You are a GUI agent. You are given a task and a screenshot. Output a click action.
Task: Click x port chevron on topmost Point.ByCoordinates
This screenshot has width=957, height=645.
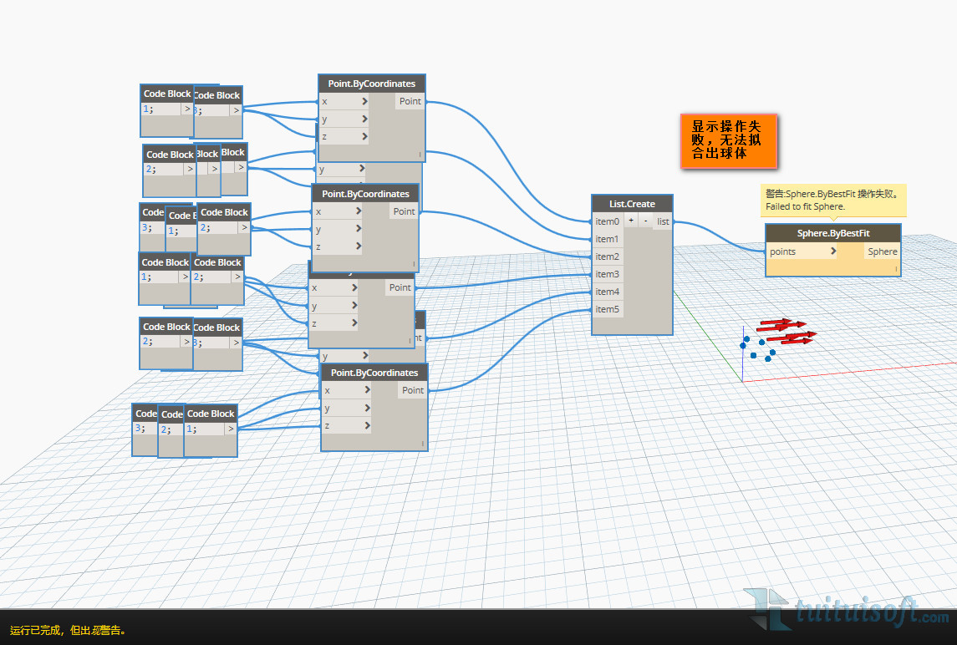point(364,101)
